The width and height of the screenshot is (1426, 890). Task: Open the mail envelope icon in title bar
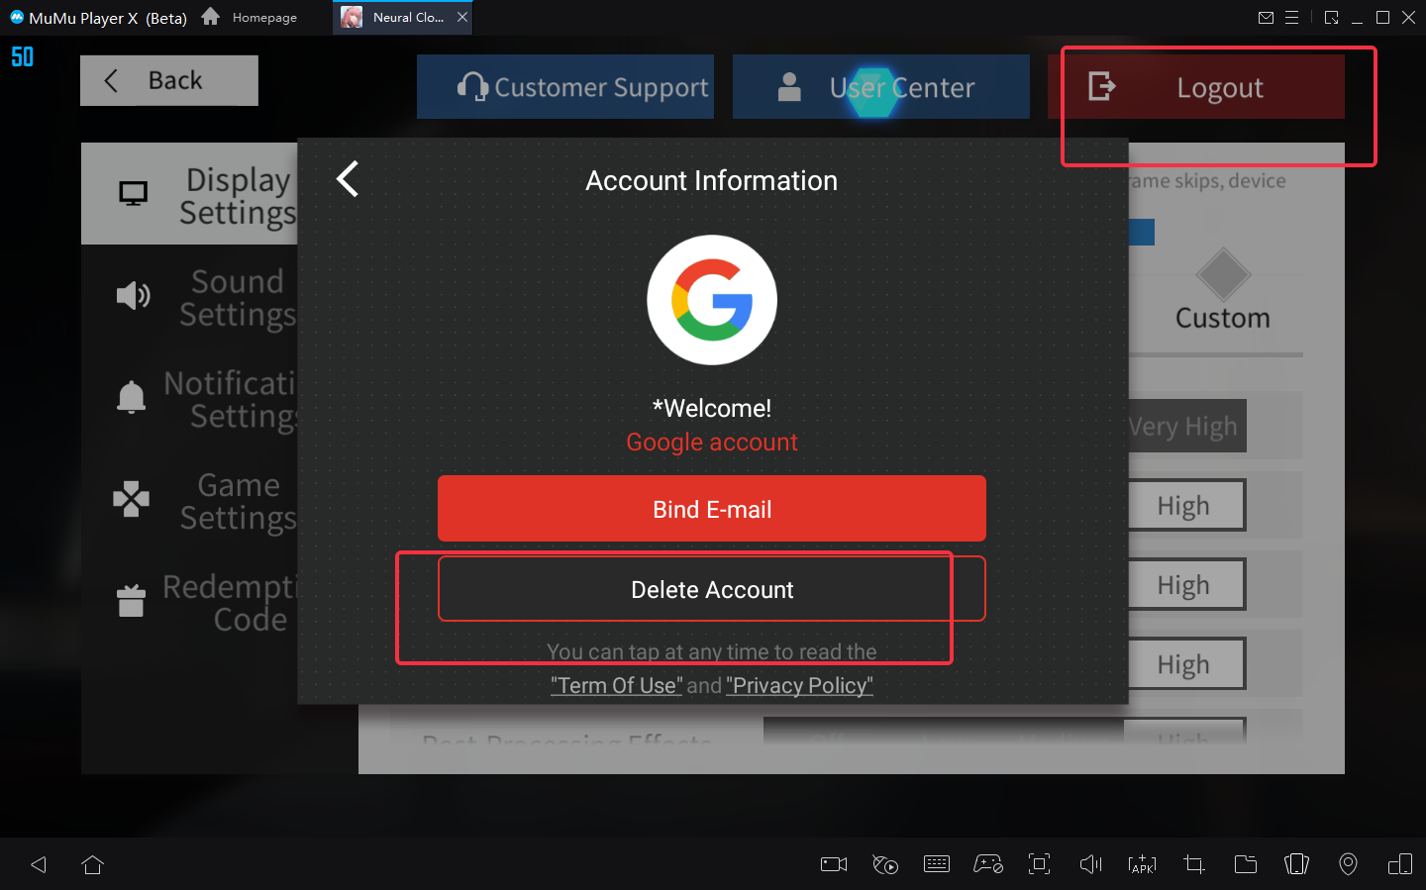pos(1266,18)
